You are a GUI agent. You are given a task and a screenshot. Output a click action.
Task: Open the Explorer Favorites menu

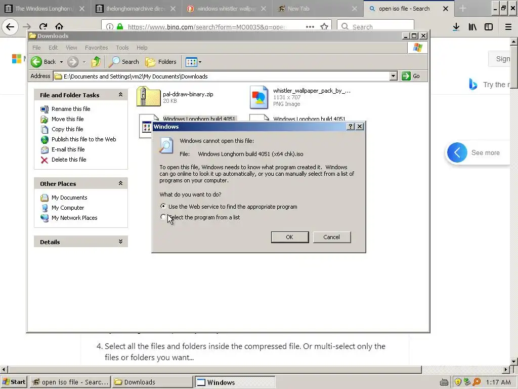pos(97,48)
